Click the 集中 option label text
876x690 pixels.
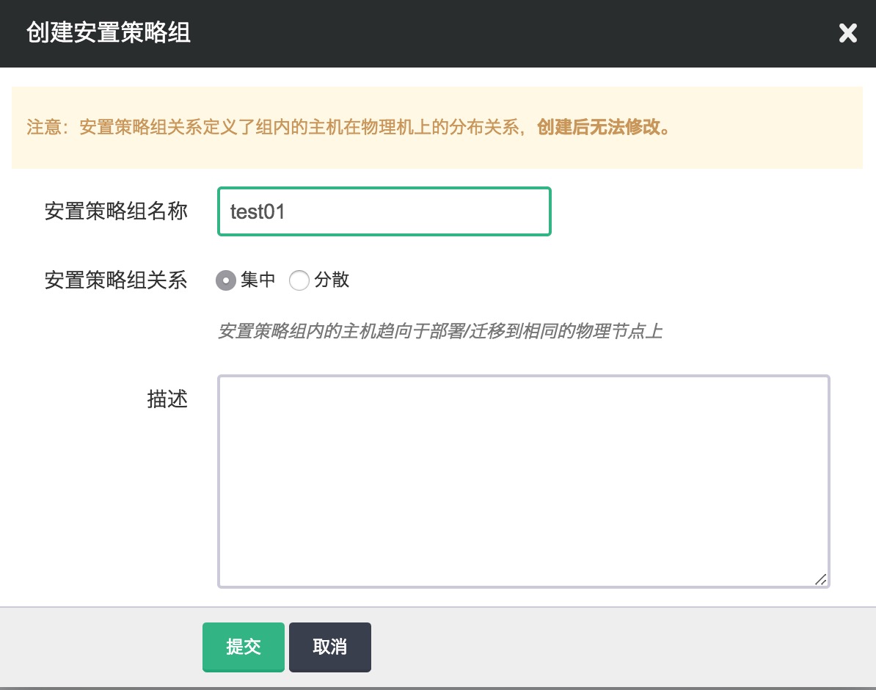pos(258,280)
